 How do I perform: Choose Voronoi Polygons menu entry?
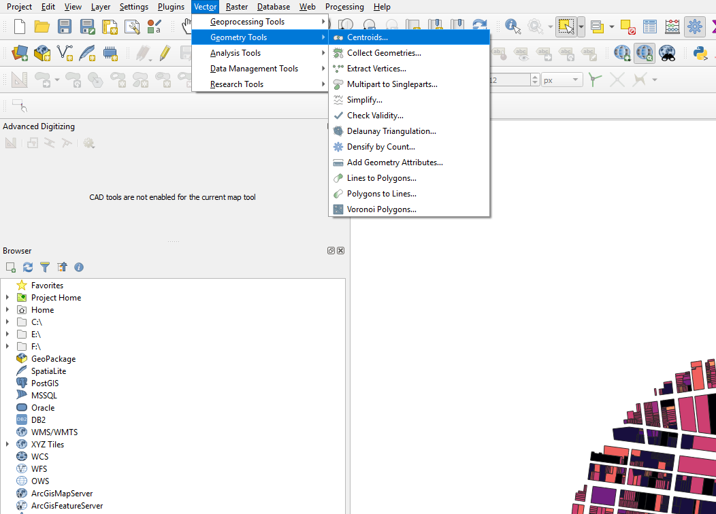click(381, 209)
